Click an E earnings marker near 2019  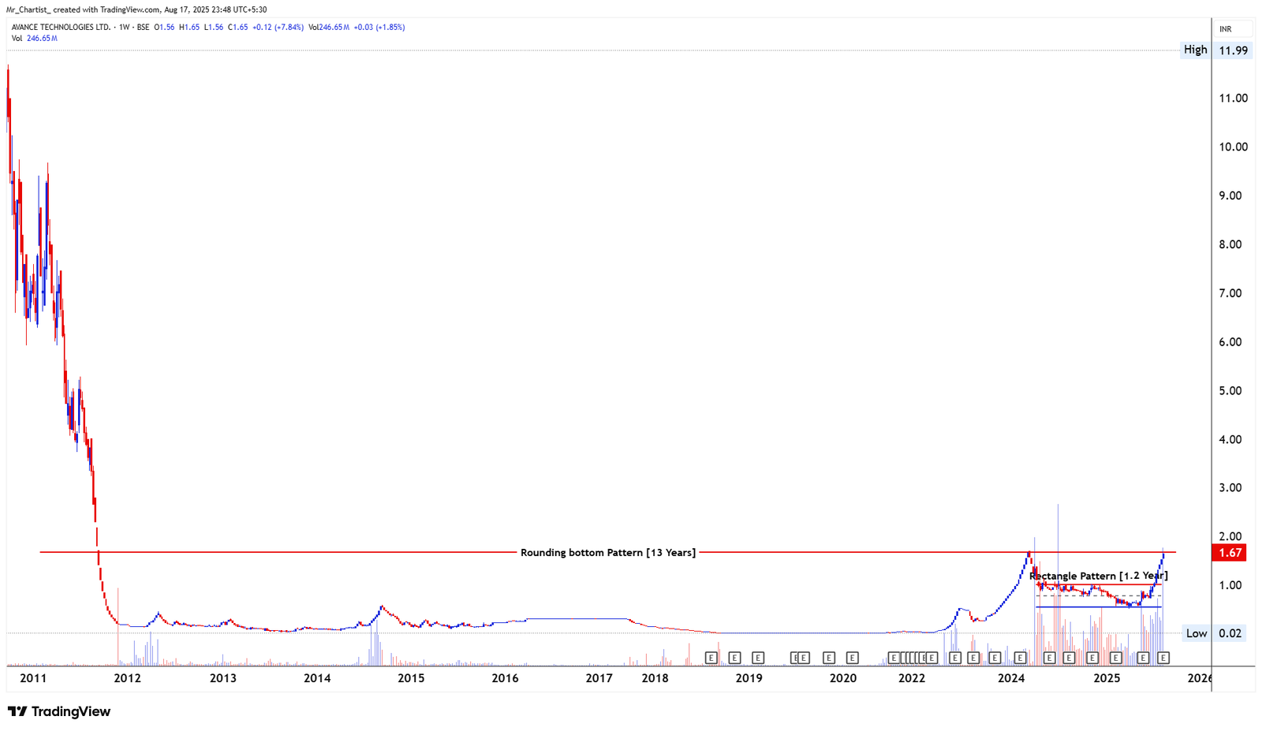click(734, 657)
